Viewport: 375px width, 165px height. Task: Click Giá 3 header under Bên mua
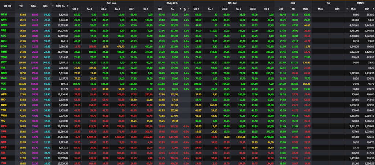[x=75, y=9]
